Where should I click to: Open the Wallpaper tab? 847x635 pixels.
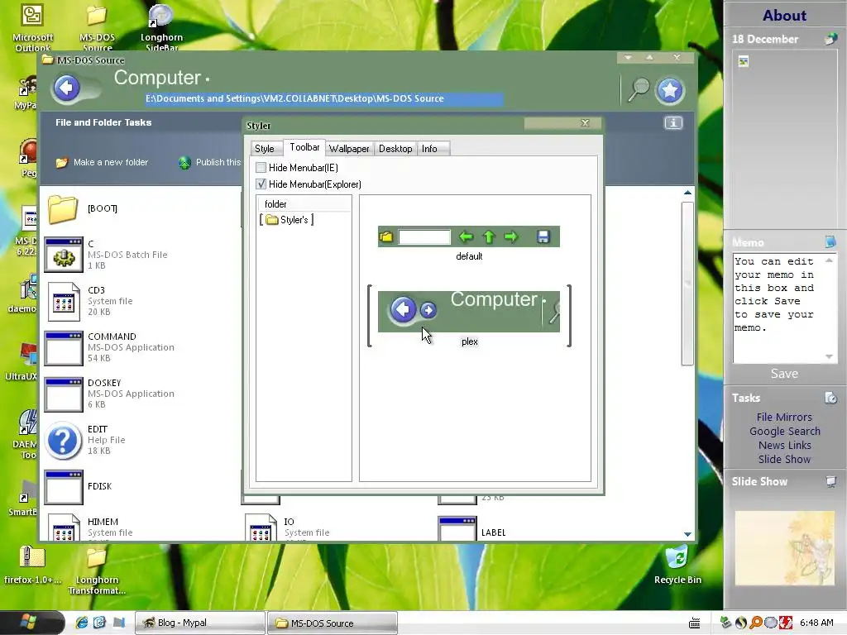[x=349, y=149]
